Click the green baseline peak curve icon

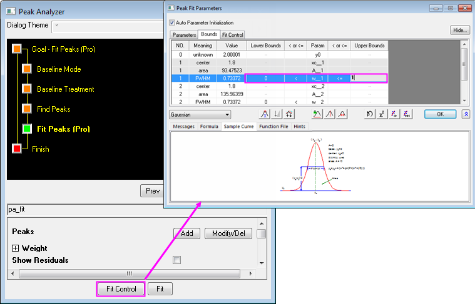coord(317,114)
